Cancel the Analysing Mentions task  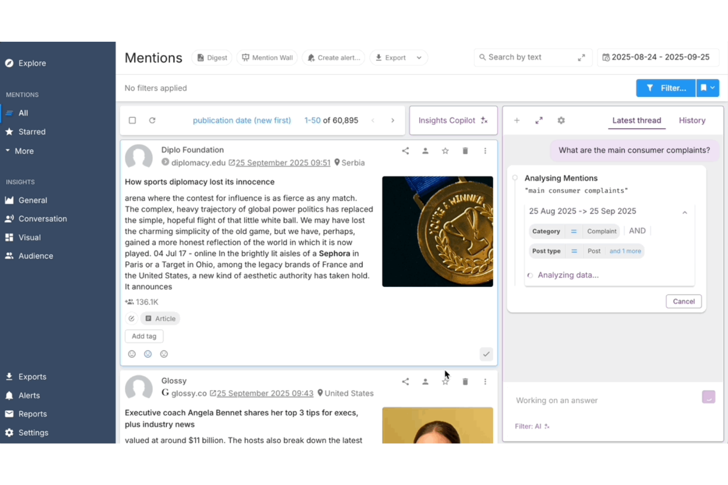tap(683, 301)
